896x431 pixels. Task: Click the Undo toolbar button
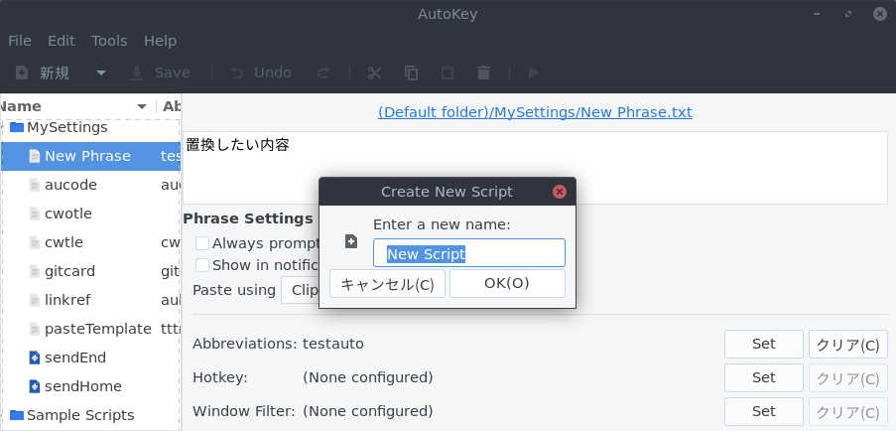pyautogui.click(x=261, y=72)
